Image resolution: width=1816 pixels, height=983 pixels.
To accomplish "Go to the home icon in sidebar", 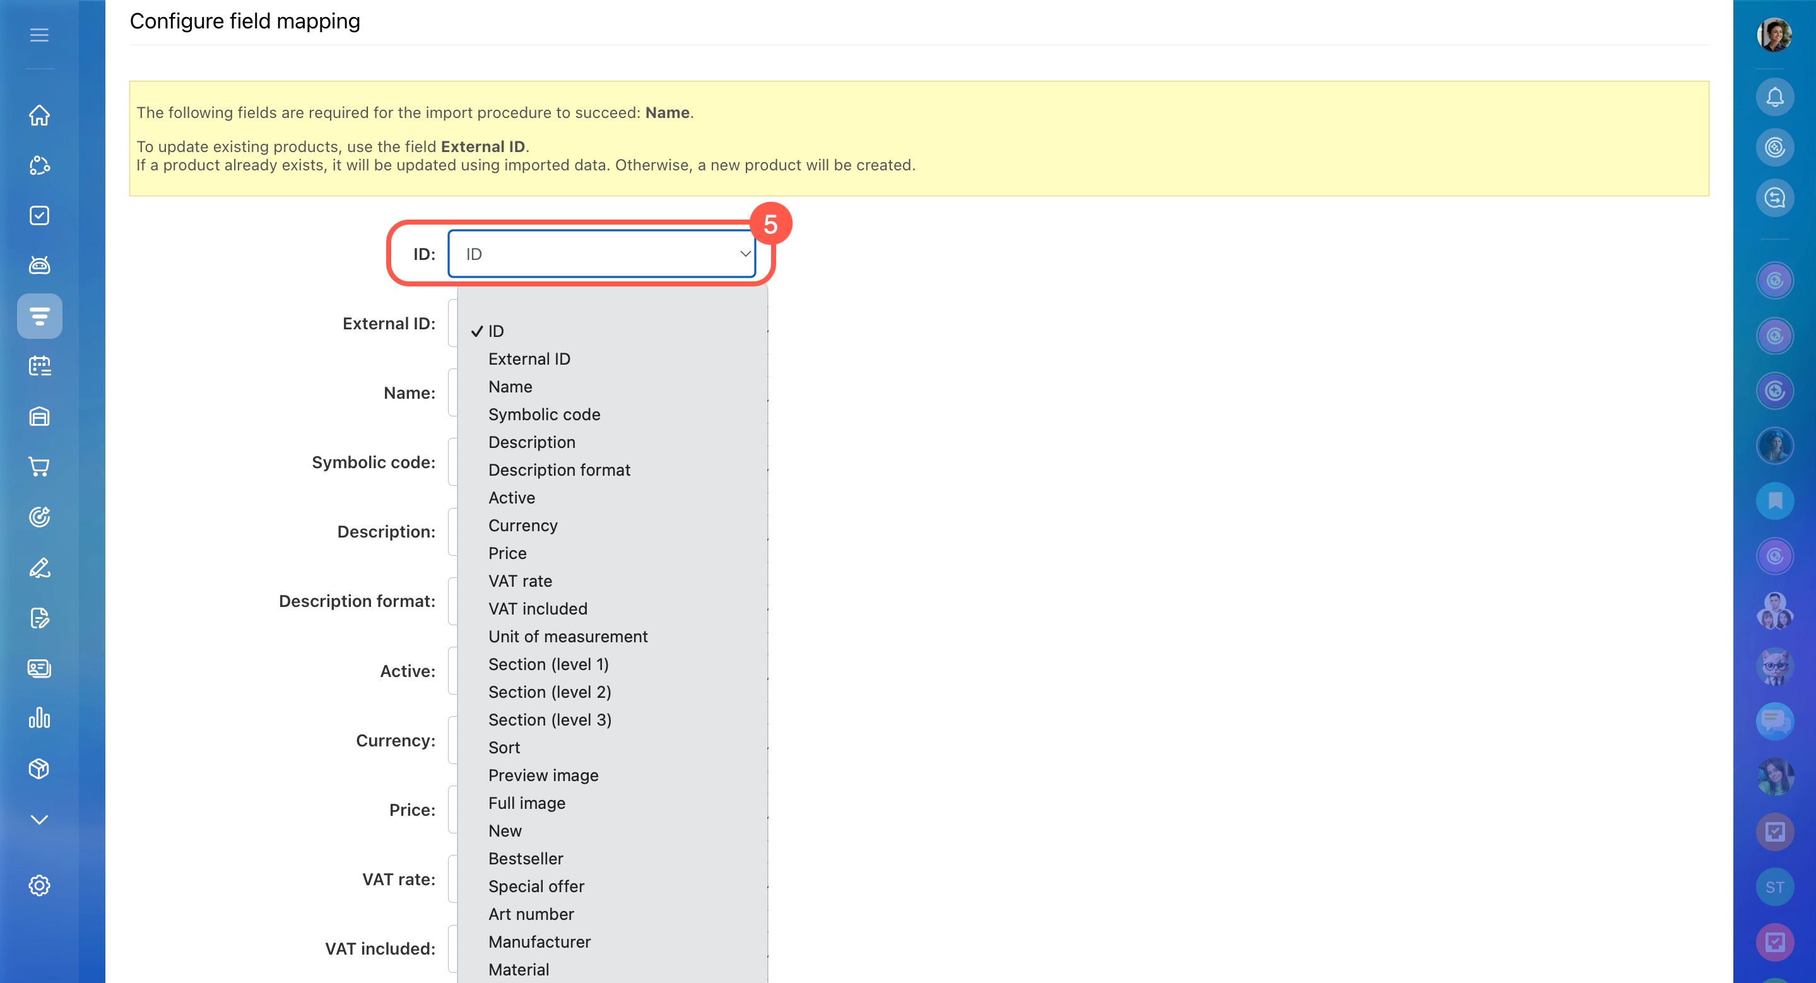I will pyautogui.click(x=40, y=115).
